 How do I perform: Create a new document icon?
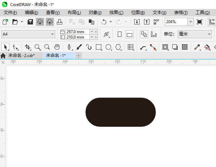click(x=5, y=22)
